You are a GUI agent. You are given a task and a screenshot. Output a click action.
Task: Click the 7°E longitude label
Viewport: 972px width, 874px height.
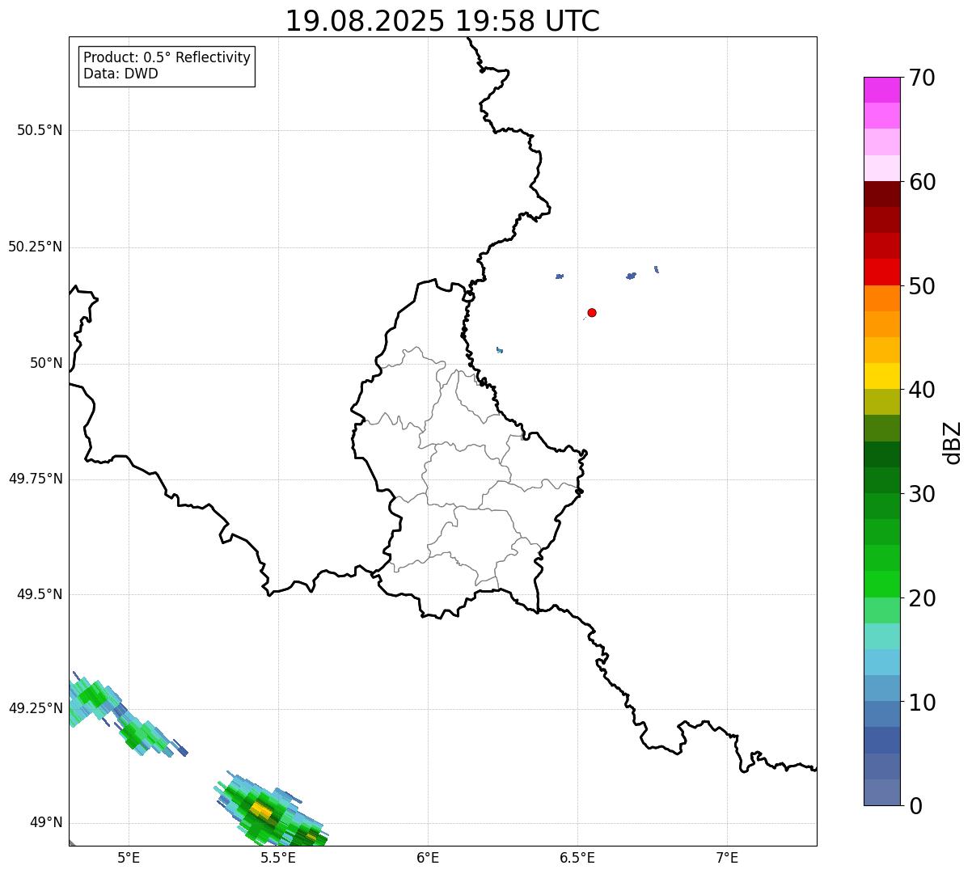727,857
